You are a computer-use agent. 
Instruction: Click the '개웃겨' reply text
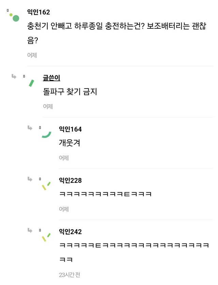coord(69,143)
